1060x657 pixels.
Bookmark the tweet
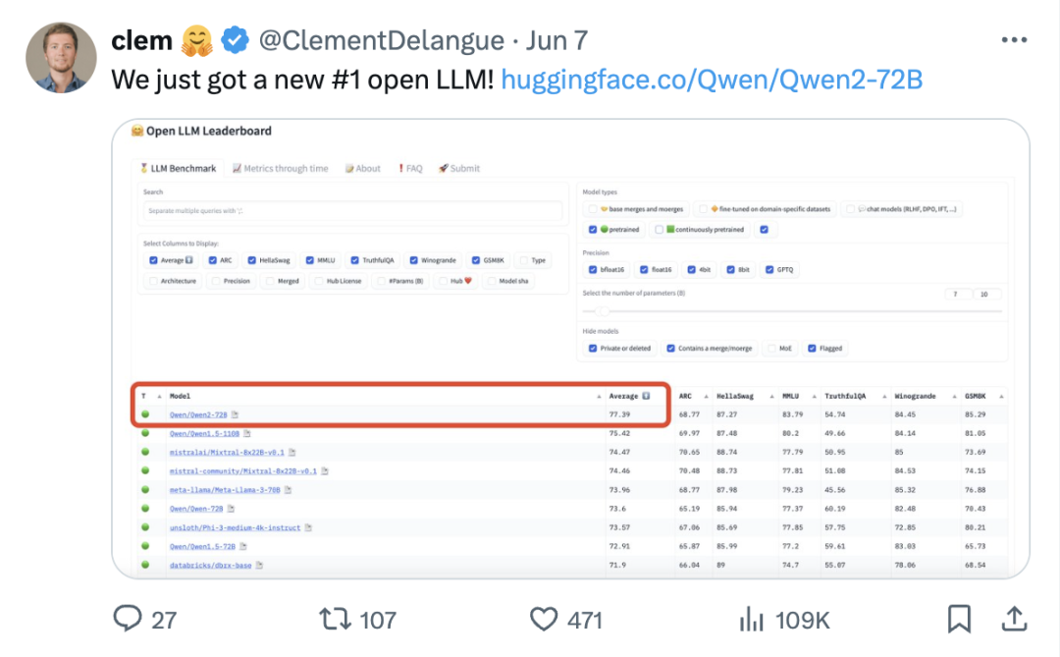coord(960,619)
